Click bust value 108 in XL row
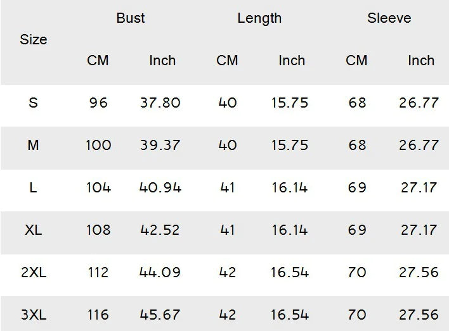The height and width of the screenshot is (331, 449). tap(98, 230)
